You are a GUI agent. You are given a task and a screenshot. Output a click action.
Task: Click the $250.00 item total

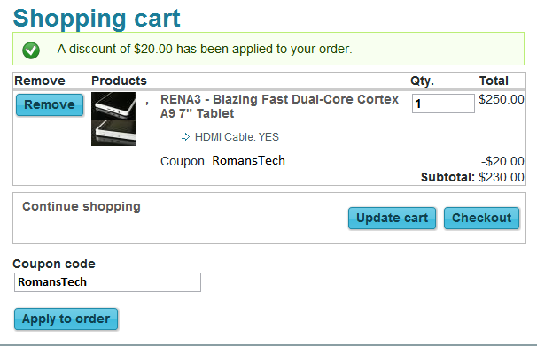click(502, 99)
